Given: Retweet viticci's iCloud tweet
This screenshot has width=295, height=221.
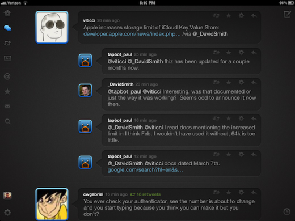Looking at the screenshot, I should point(216,15).
